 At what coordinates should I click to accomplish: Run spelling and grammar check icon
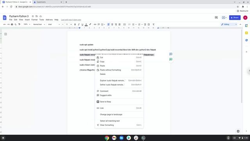click(16, 24)
